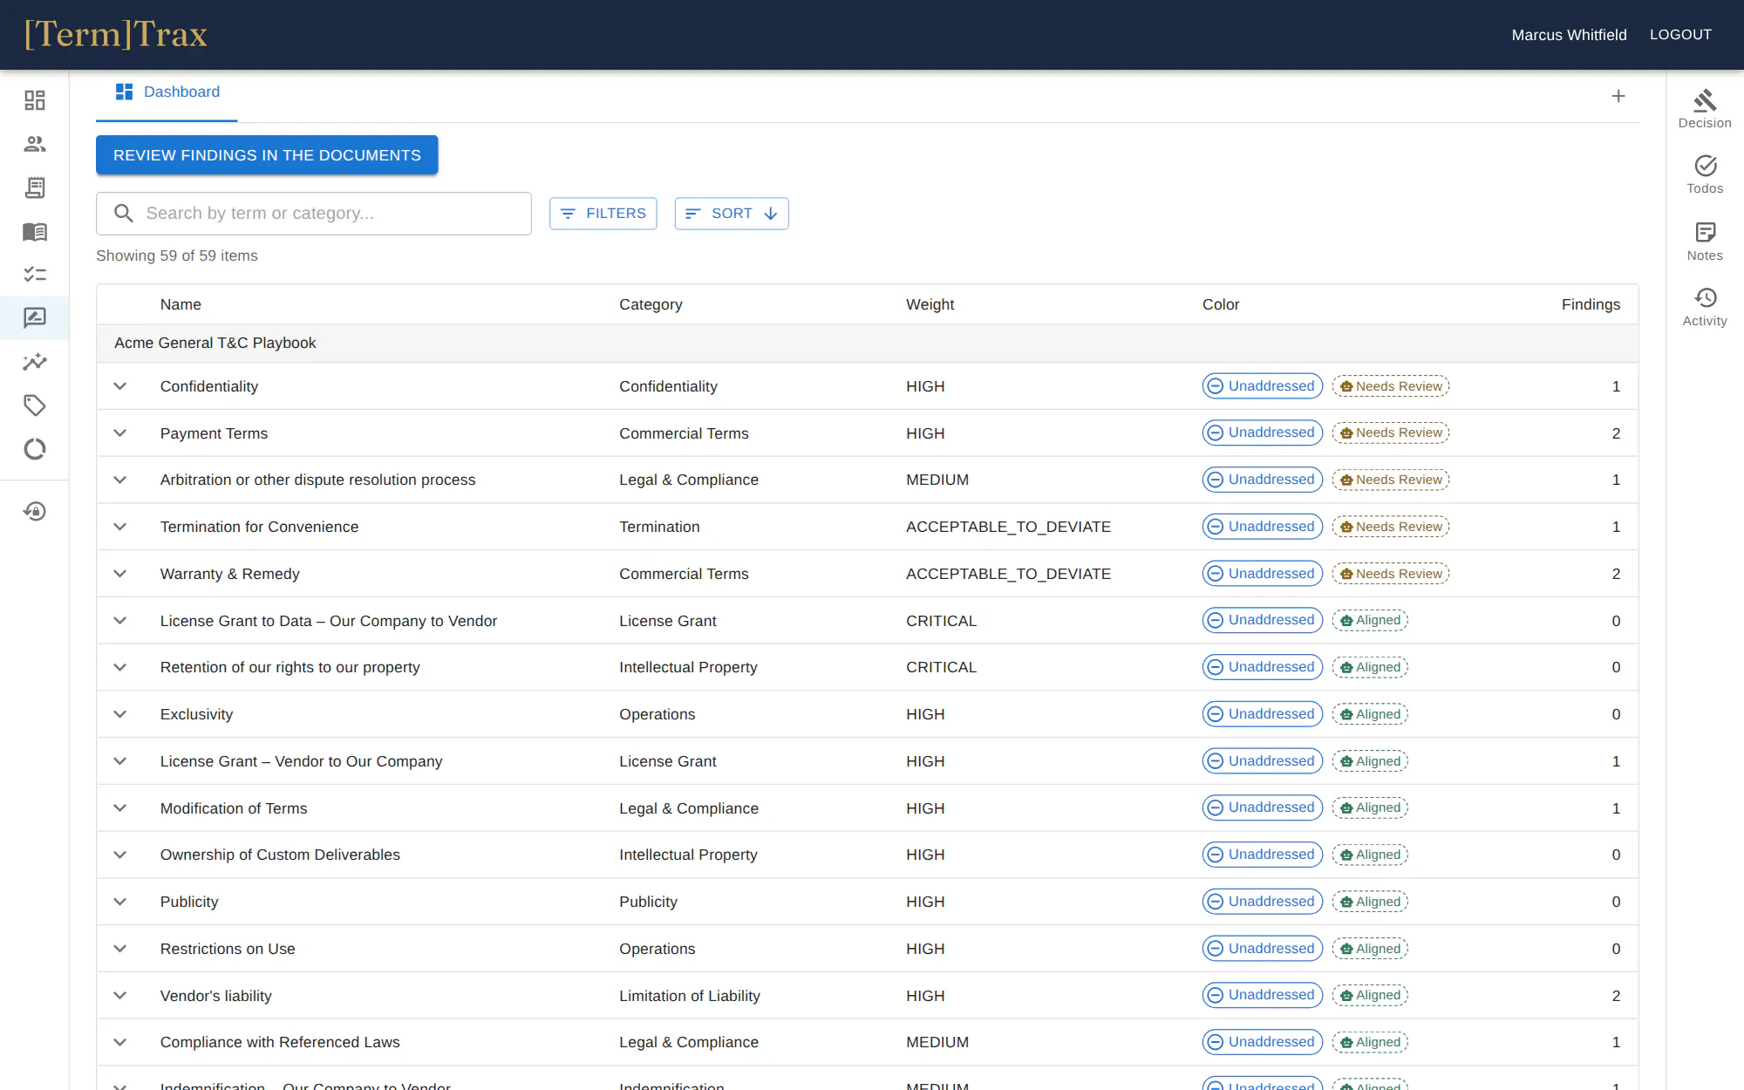Viewport: 1744px width, 1090px height.
Task: Click the Weight column header
Action: (930, 304)
